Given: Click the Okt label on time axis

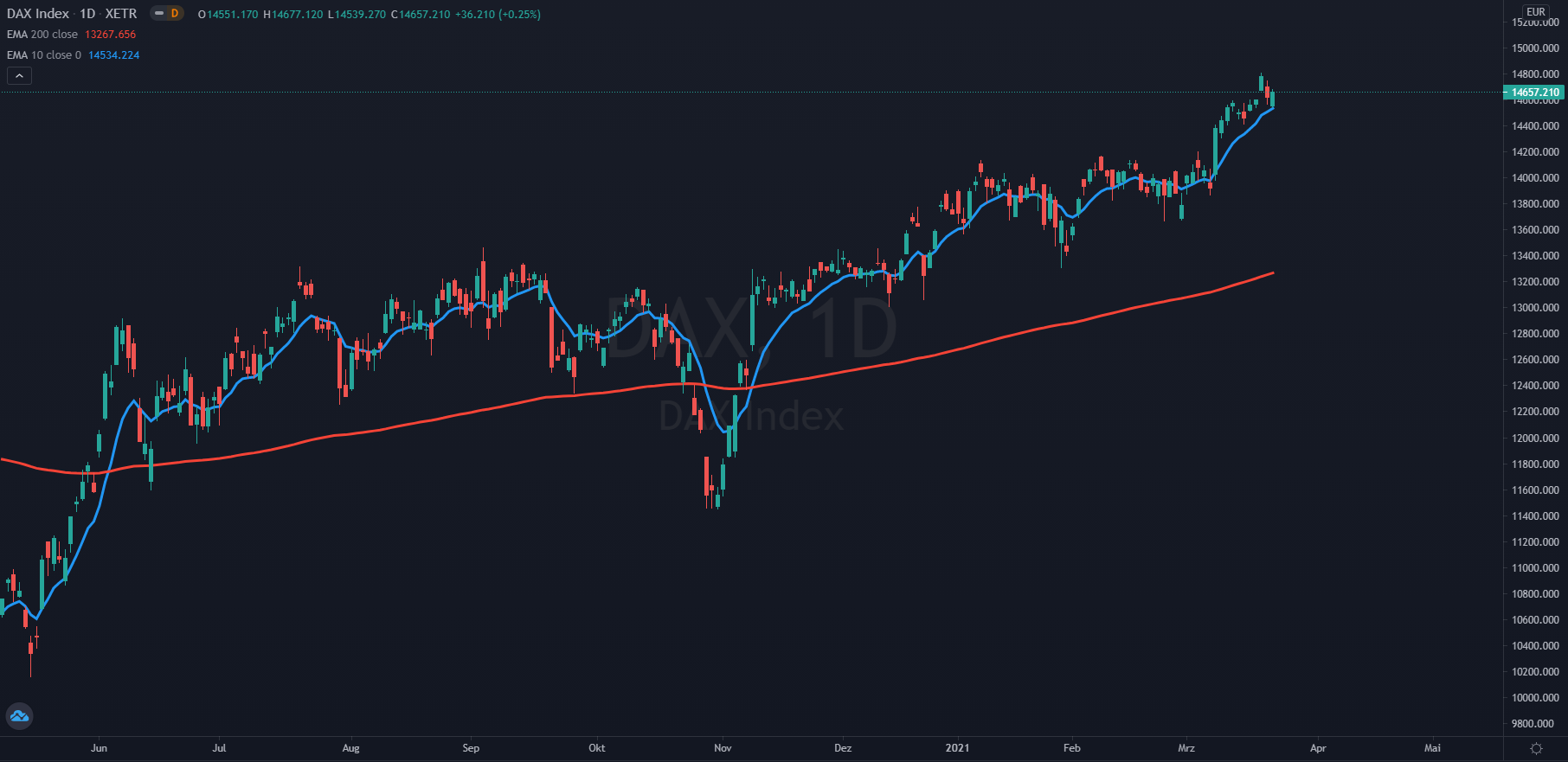Looking at the screenshot, I should (x=596, y=748).
